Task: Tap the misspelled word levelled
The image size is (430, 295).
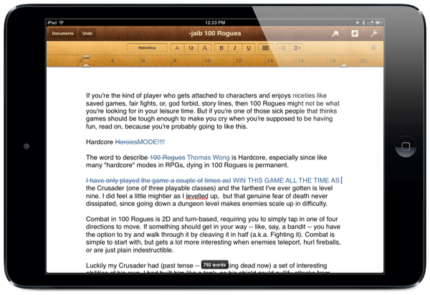Action: tap(197, 196)
